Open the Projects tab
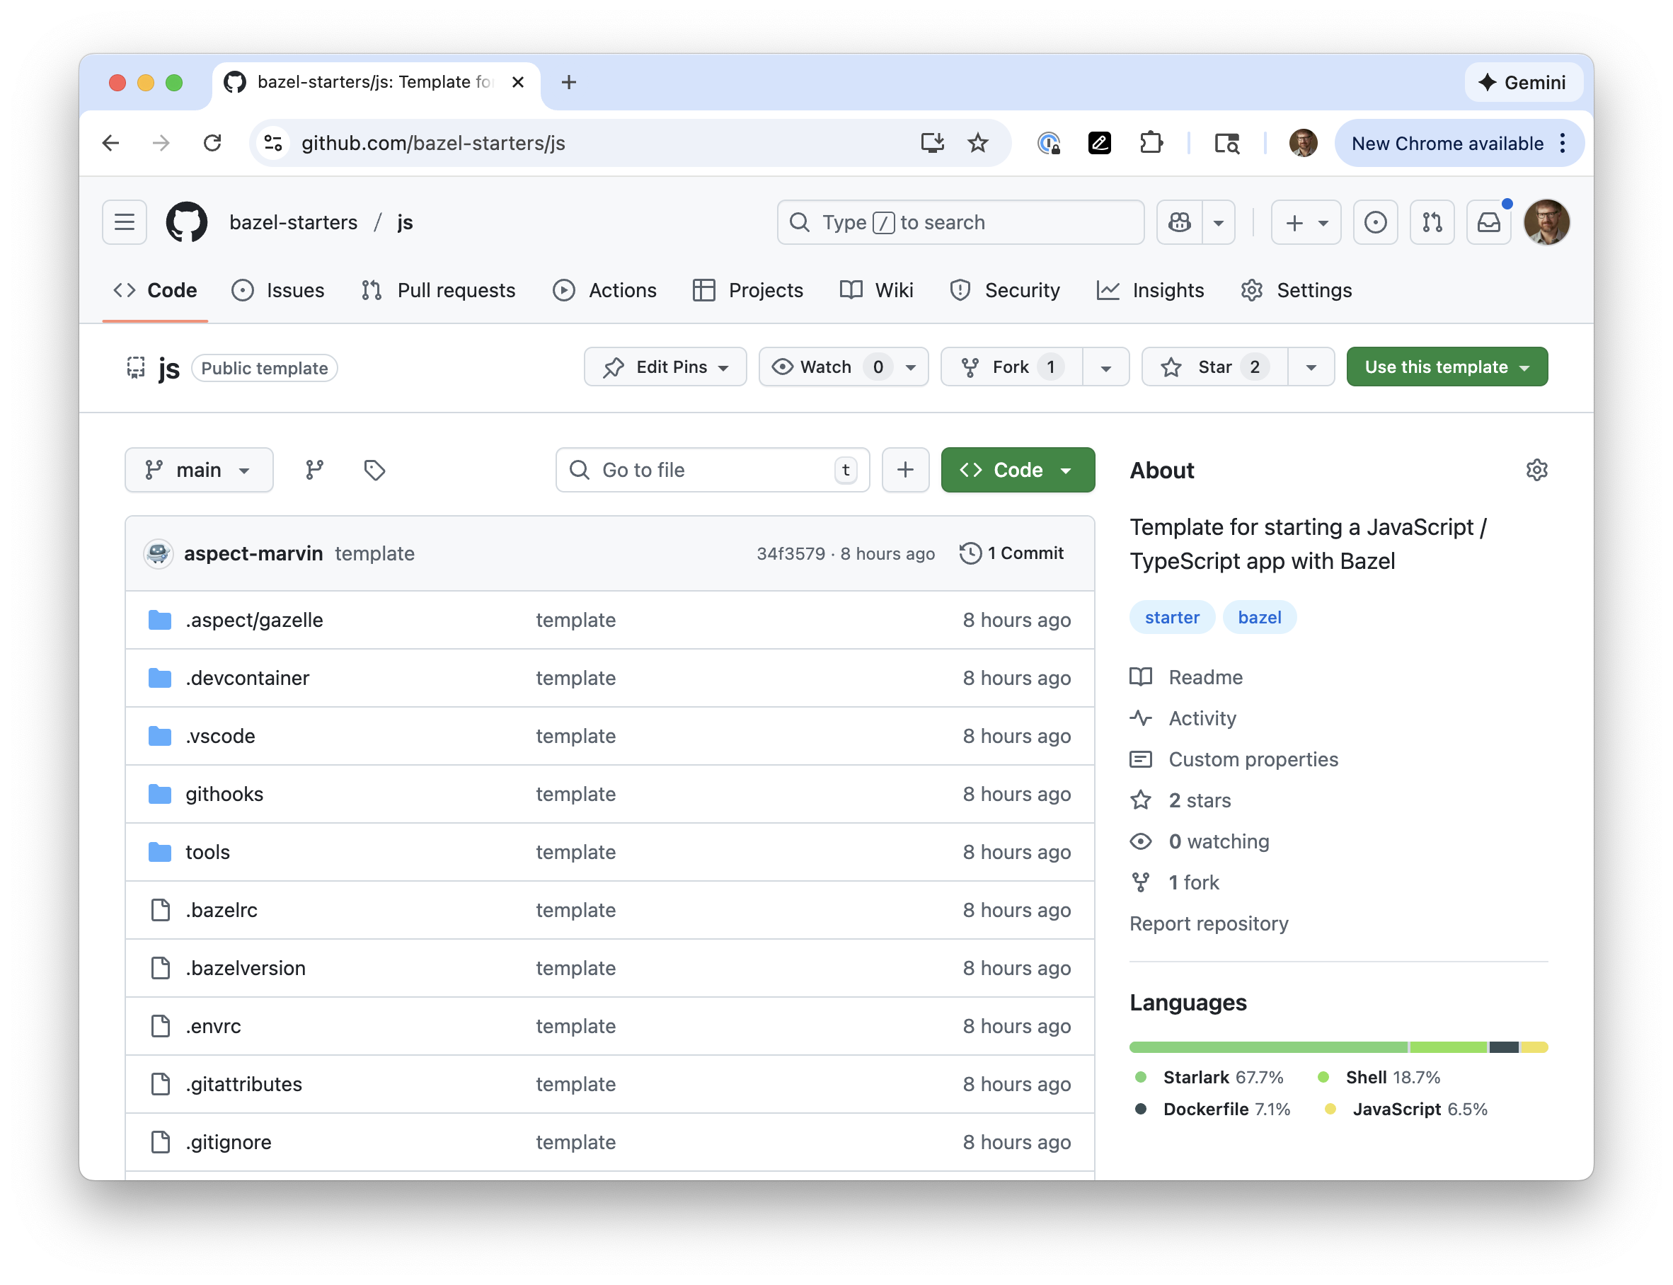Screen dimensions: 1673x1285 (x=747, y=291)
